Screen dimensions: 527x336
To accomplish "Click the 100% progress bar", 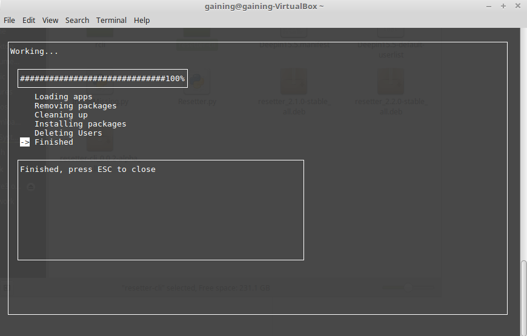I will pyautogui.click(x=102, y=79).
